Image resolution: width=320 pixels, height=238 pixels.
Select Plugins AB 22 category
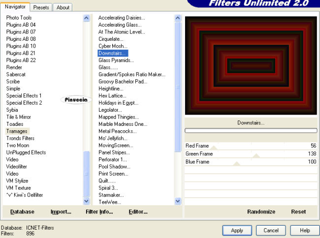click(x=21, y=60)
